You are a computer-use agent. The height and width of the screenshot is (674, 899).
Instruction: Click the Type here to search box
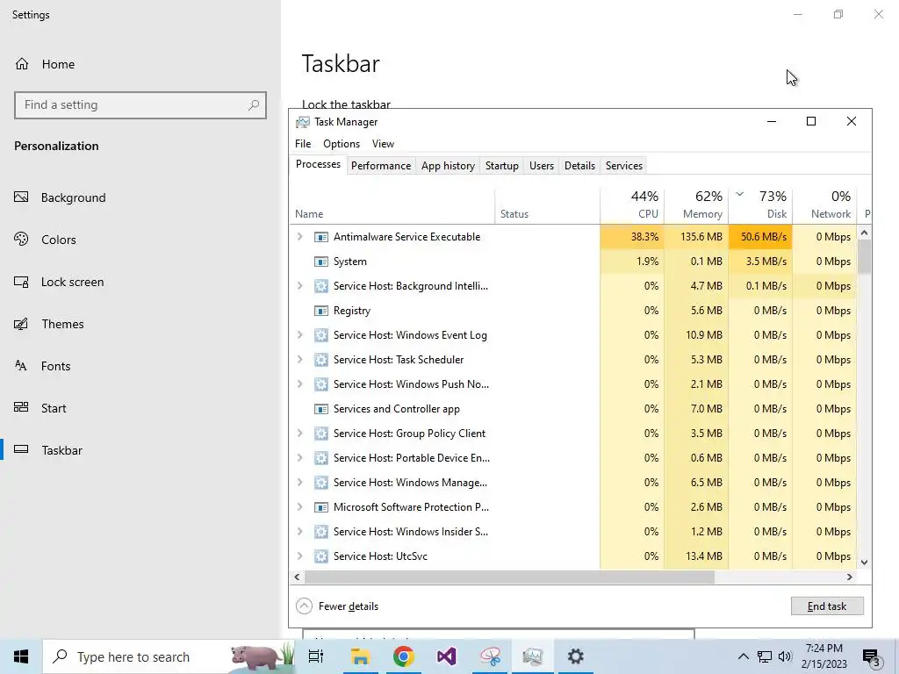coord(169,656)
